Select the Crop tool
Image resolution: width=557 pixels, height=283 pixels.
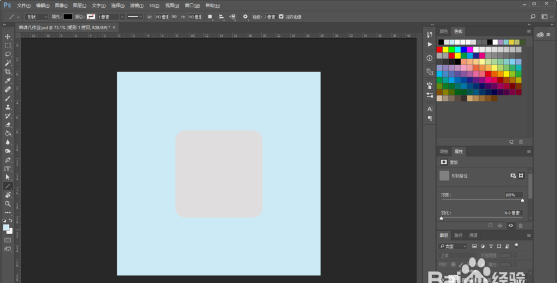point(8,72)
